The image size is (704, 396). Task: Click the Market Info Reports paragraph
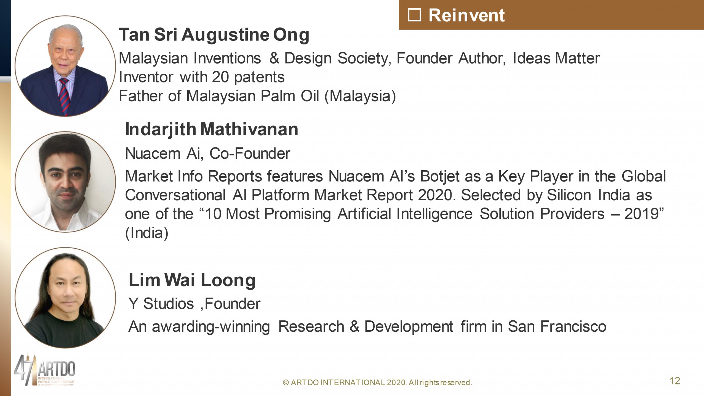(395, 205)
